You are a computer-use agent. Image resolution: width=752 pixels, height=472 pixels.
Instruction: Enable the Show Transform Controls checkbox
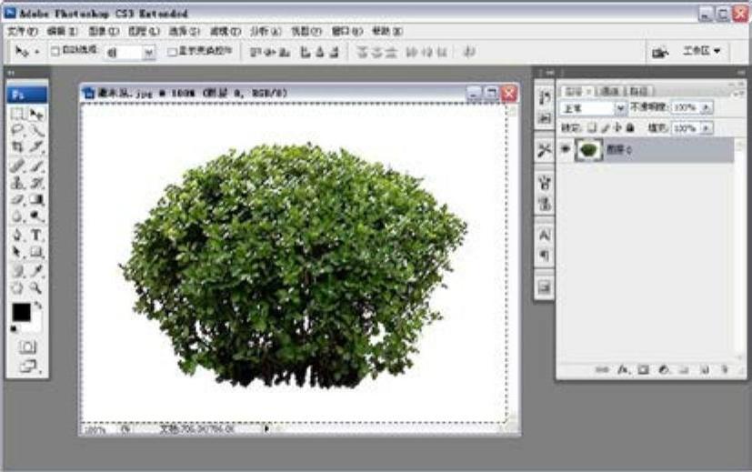pos(172,51)
